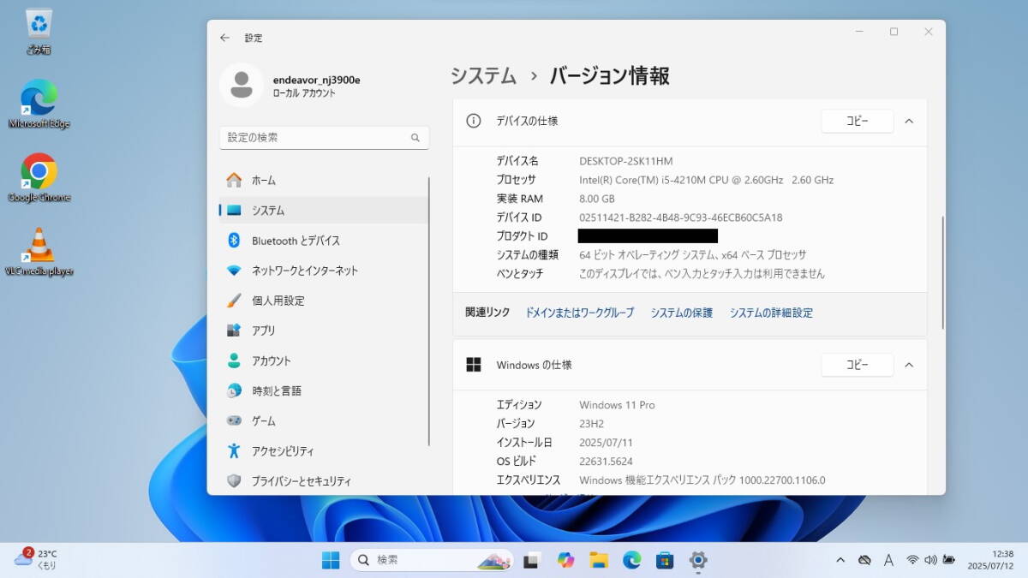Open Microsoft Store from the taskbar
The width and height of the screenshot is (1028, 578).
[x=665, y=560]
